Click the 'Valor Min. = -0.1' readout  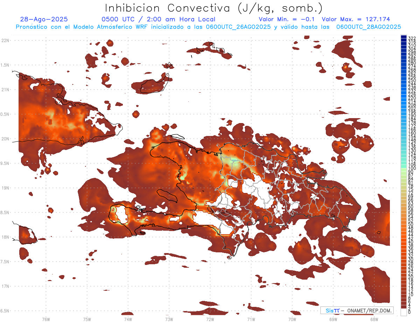click(287, 19)
